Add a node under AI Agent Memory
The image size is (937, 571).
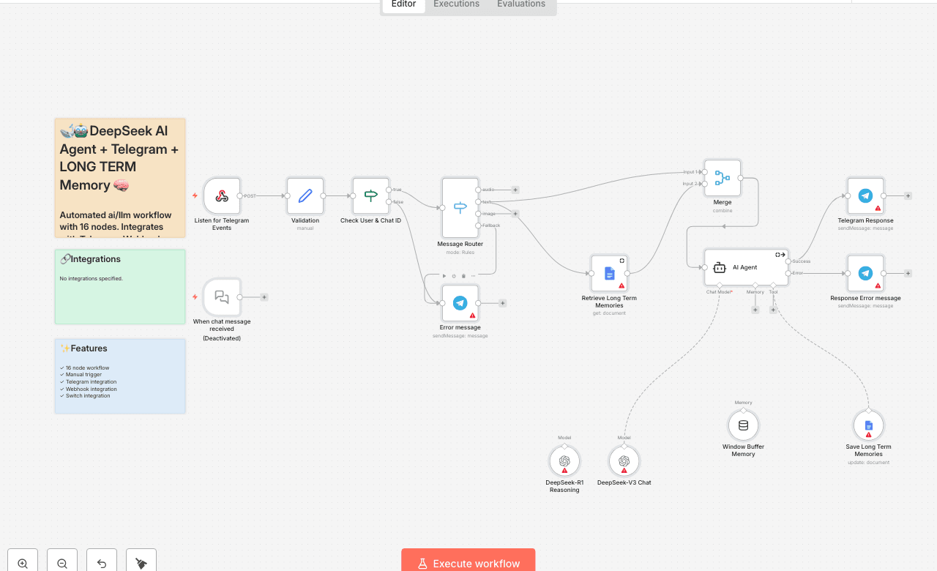pos(755,310)
